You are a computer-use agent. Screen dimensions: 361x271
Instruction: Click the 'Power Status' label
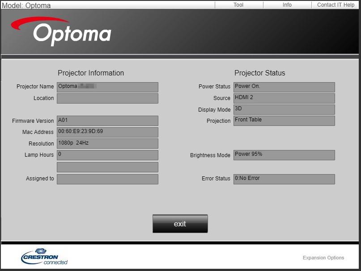tap(214, 87)
